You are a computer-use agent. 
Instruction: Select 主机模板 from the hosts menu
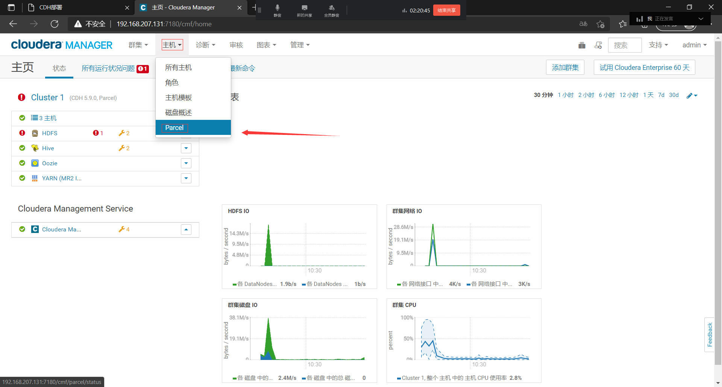coord(193,98)
